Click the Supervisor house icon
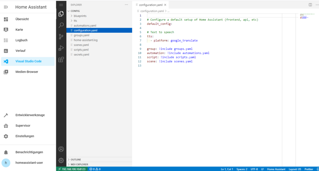This screenshot has width=319, height=171. tap(6, 126)
